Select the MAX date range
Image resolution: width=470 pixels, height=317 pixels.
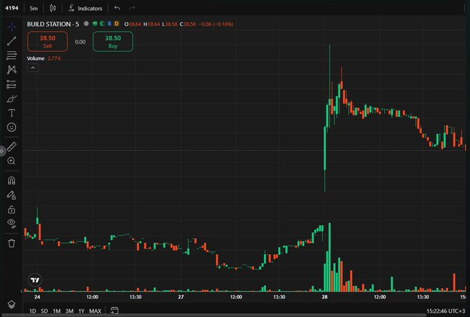pos(95,311)
